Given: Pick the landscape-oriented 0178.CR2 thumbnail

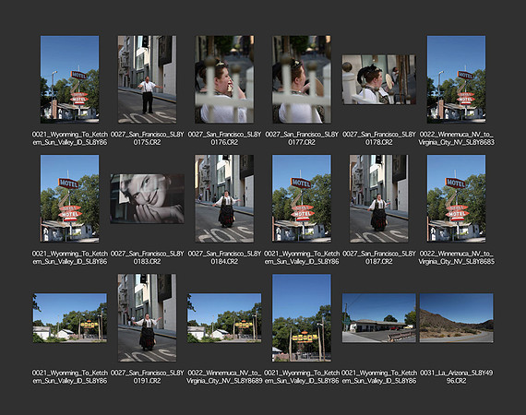Looking at the screenshot, I should point(379,80).
